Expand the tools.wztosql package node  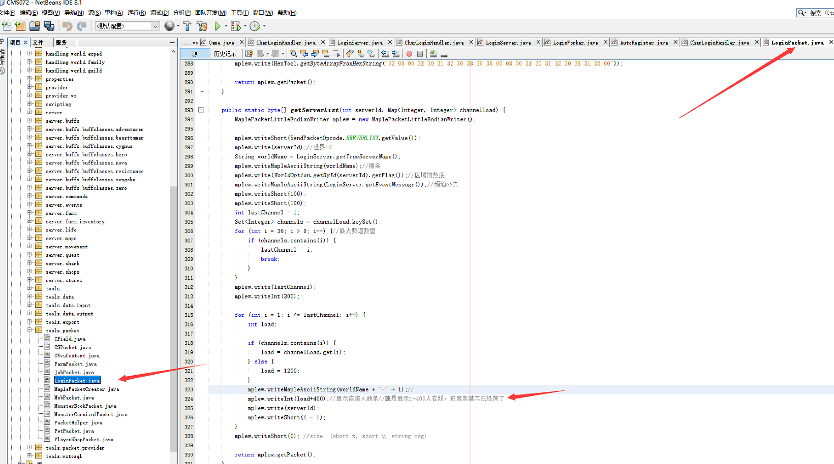[x=29, y=456]
